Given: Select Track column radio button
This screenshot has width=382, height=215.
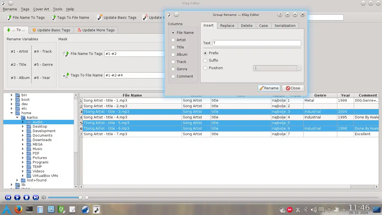Looking at the screenshot, I should pos(173,62).
